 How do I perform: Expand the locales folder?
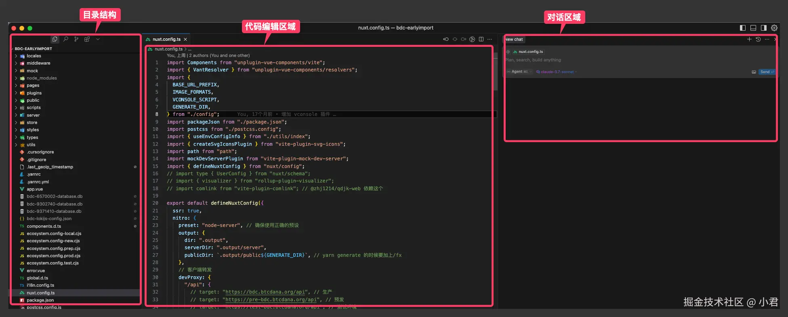coord(34,56)
